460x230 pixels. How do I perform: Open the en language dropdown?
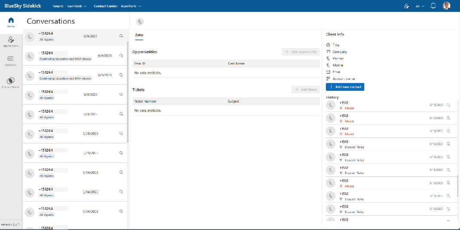click(x=420, y=6)
